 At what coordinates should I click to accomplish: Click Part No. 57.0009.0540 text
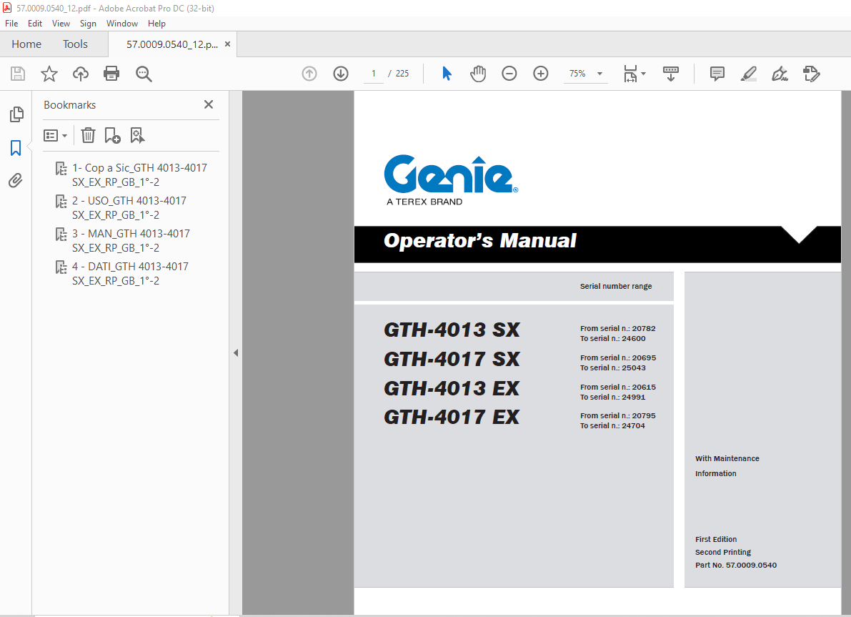pyautogui.click(x=736, y=565)
